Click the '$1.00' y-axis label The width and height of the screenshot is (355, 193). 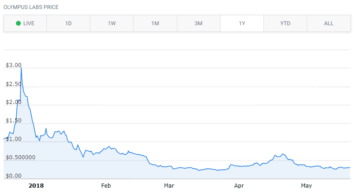click(14, 139)
